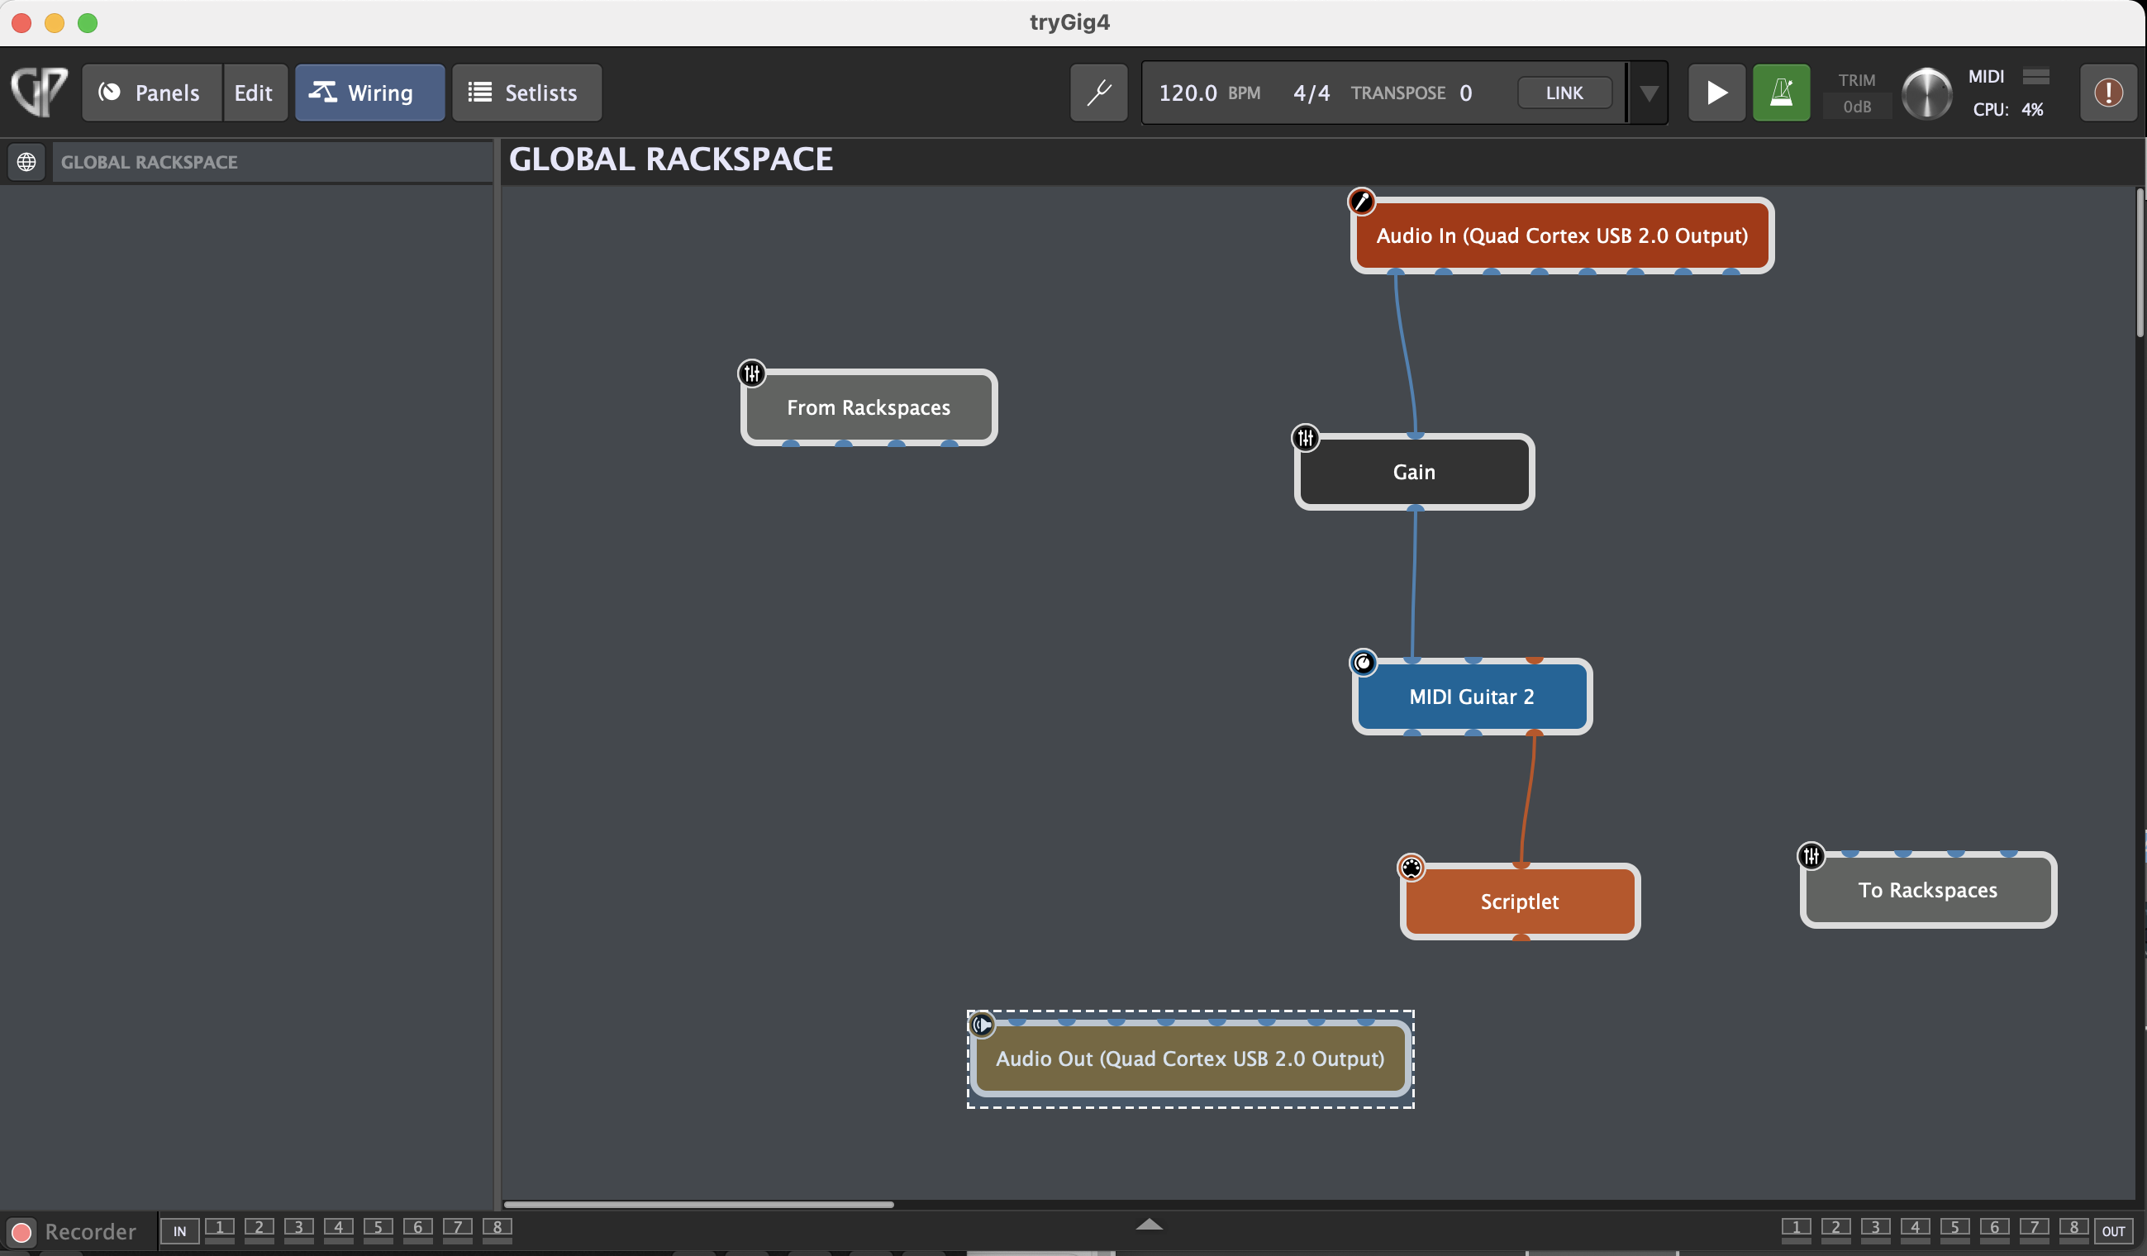Click the speaker icon on the Audio Out block
This screenshot has width=2147, height=1256.
tap(982, 1025)
